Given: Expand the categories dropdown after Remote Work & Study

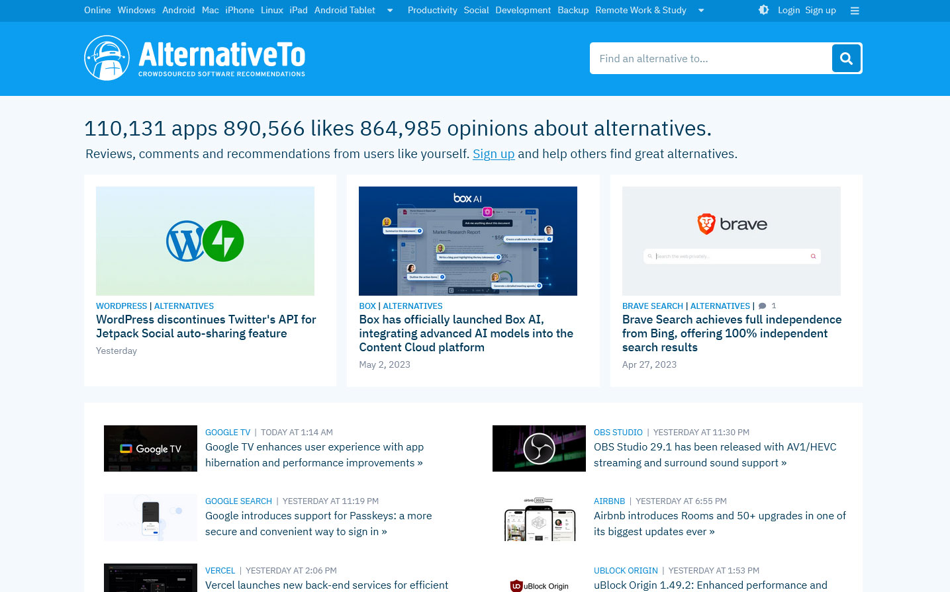Looking at the screenshot, I should (701, 11).
